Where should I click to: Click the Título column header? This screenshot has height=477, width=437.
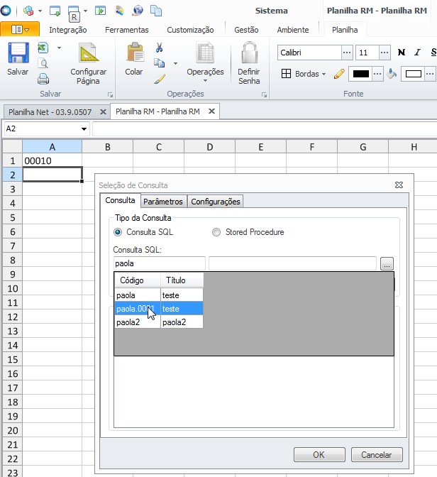[x=182, y=280]
